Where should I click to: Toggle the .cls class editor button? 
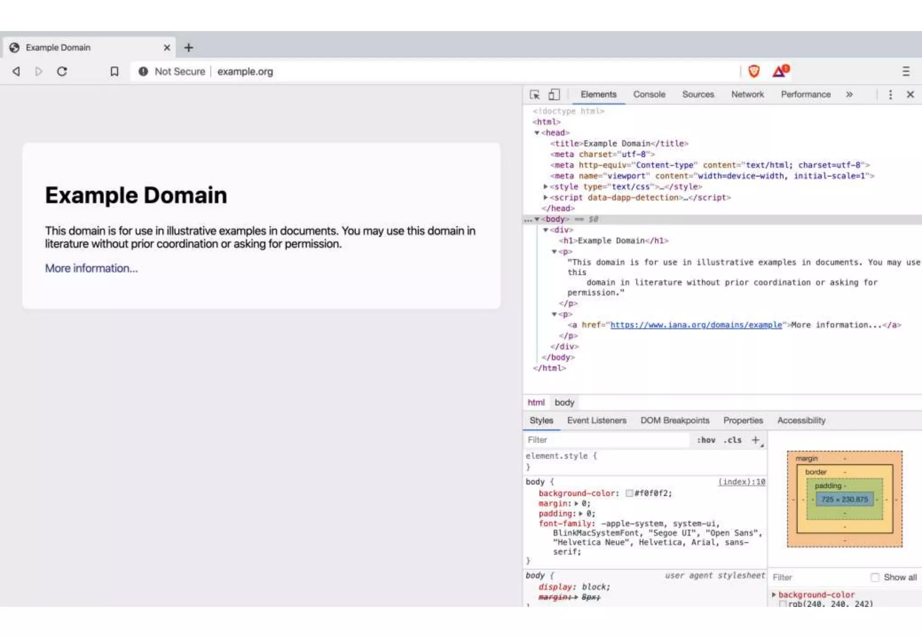coord(732,440)
